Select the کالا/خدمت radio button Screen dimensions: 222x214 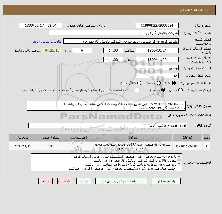[139, 83]
